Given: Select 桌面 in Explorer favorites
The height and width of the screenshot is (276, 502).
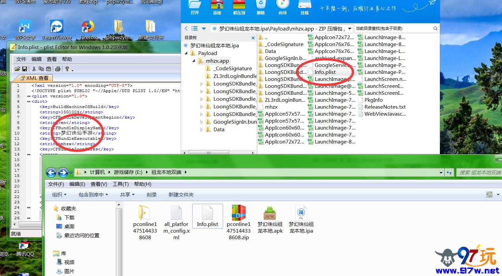Looking at the screenshot, I should pos(66,226).
